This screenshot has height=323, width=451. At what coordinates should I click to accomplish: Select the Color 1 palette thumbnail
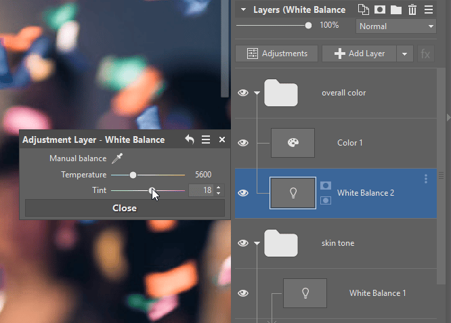click(x=293, y=143)
